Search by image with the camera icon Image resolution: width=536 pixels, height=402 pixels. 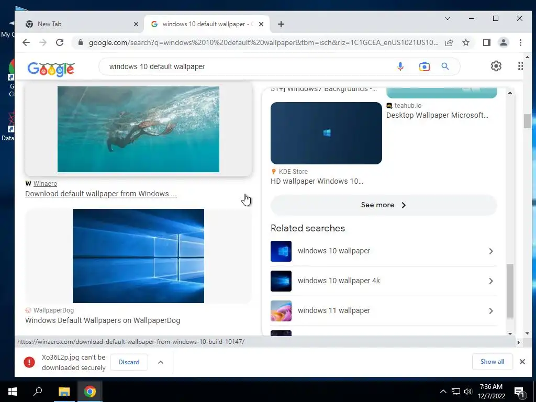coord(424,66)
